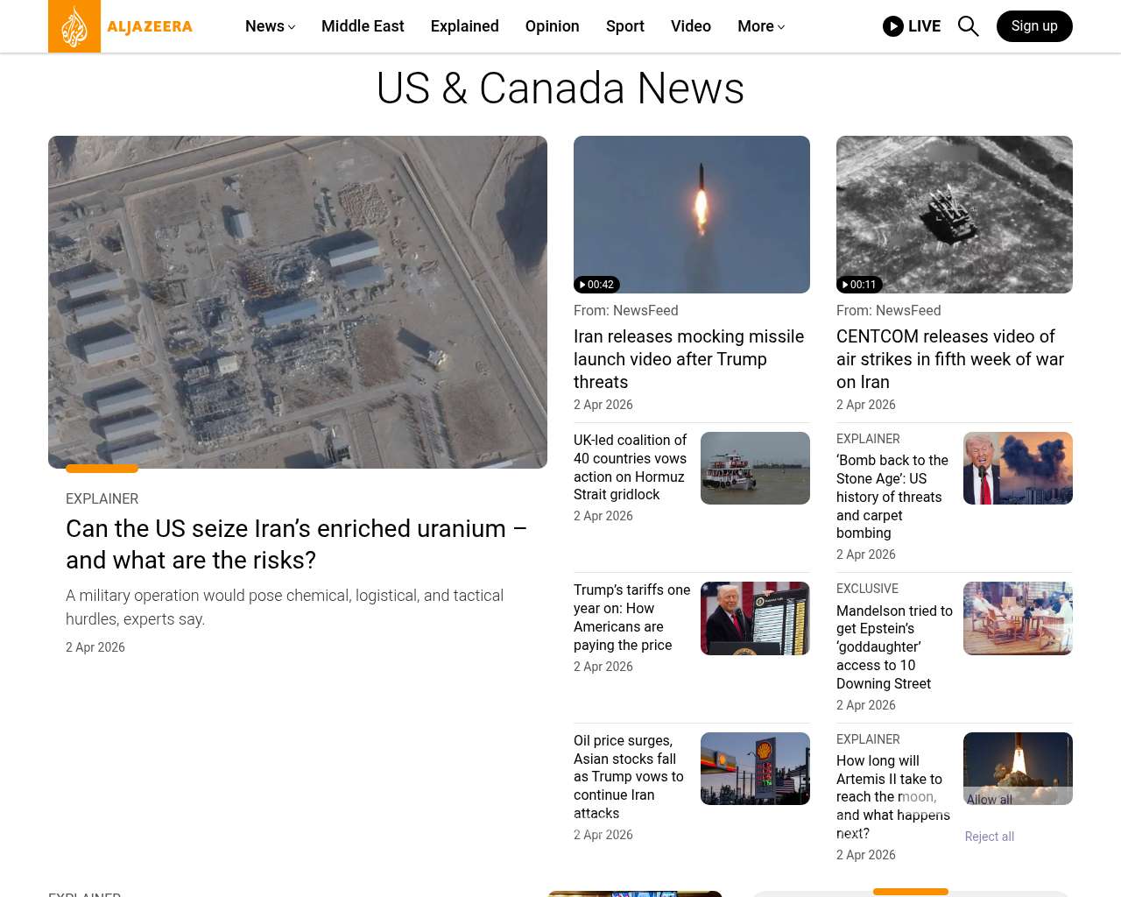Click the LIVE label in the header
The height and width of the screenshot is (897, 1121).
pos(924,26)
